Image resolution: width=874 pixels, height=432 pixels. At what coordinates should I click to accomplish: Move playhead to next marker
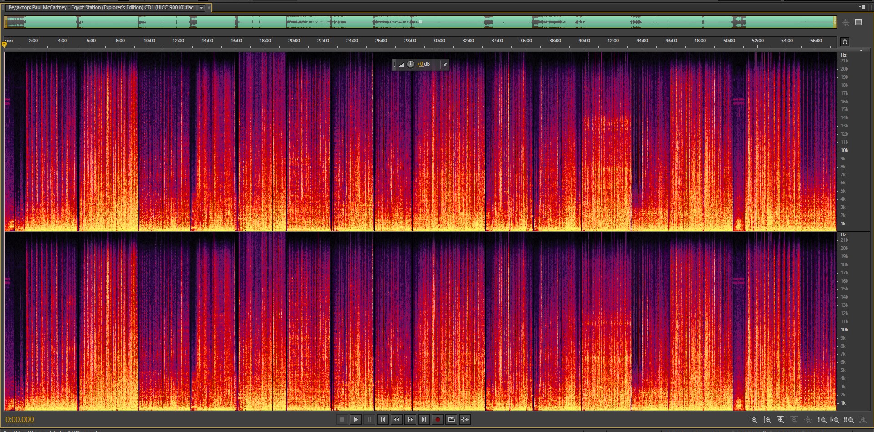424,419
